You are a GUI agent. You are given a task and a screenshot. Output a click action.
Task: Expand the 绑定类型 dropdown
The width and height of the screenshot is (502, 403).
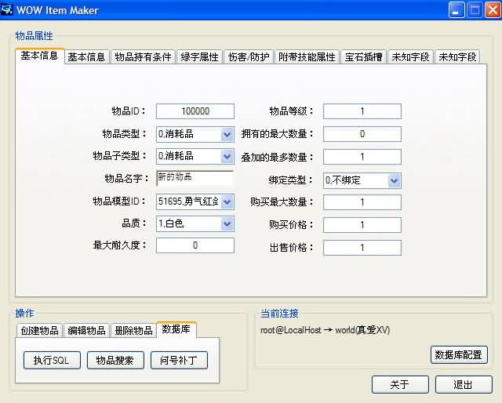394,181
